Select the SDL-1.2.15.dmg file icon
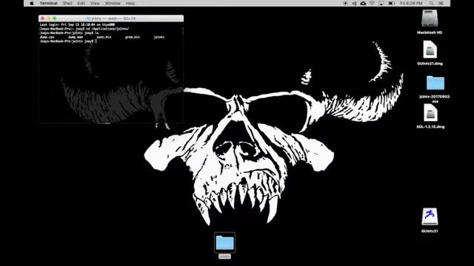 coord(430,113)
